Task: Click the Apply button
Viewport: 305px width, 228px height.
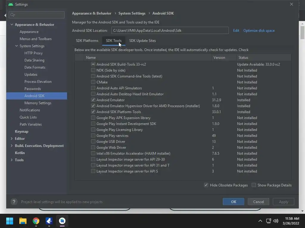Action: pyautogui.click(x=284, y=202)
